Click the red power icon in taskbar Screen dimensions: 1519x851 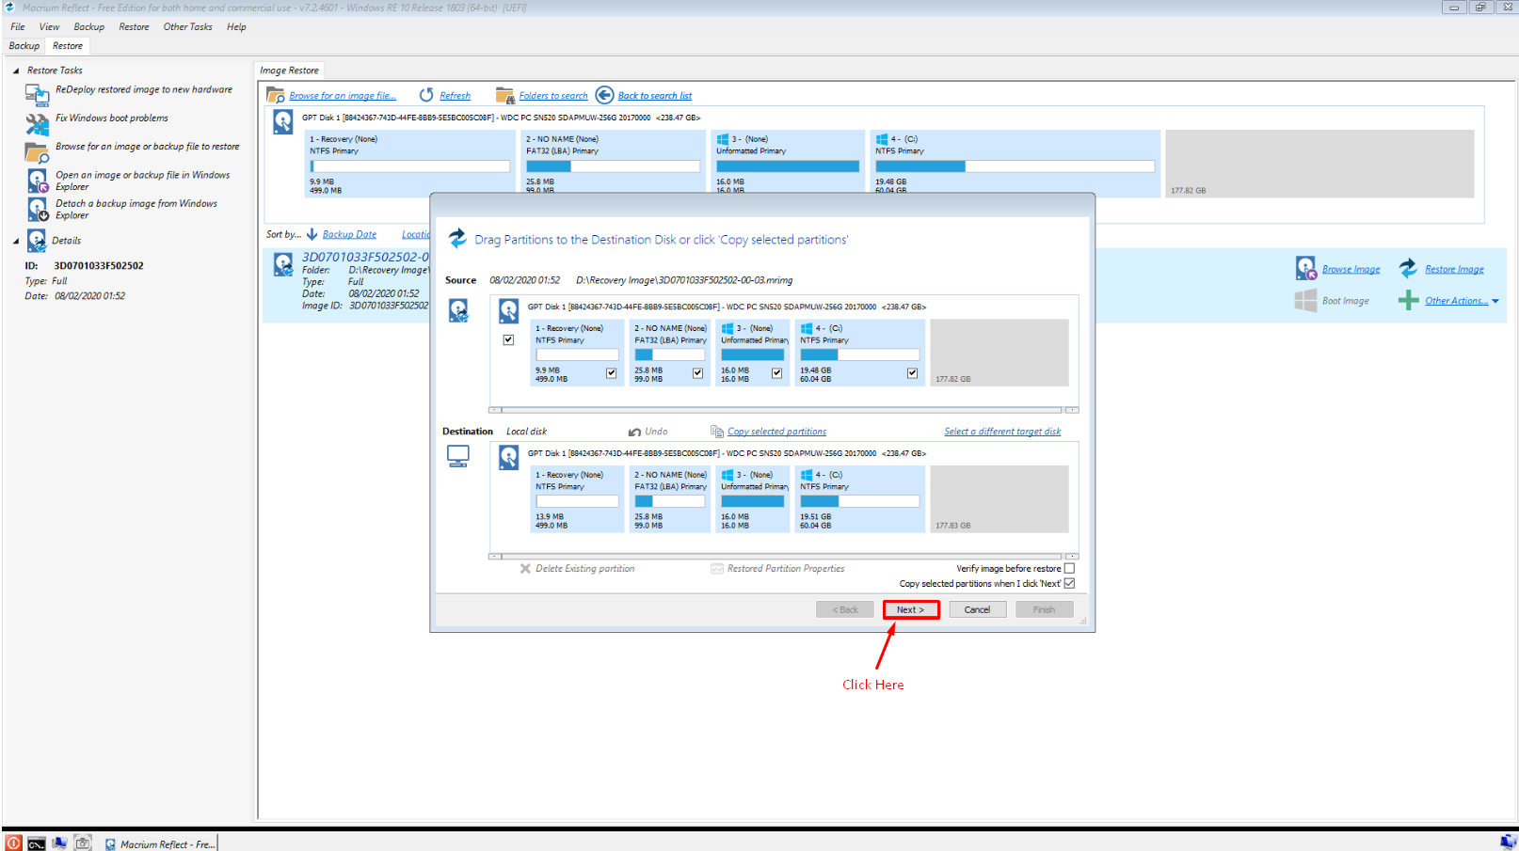pyautogui.click(x=13, y=843)
